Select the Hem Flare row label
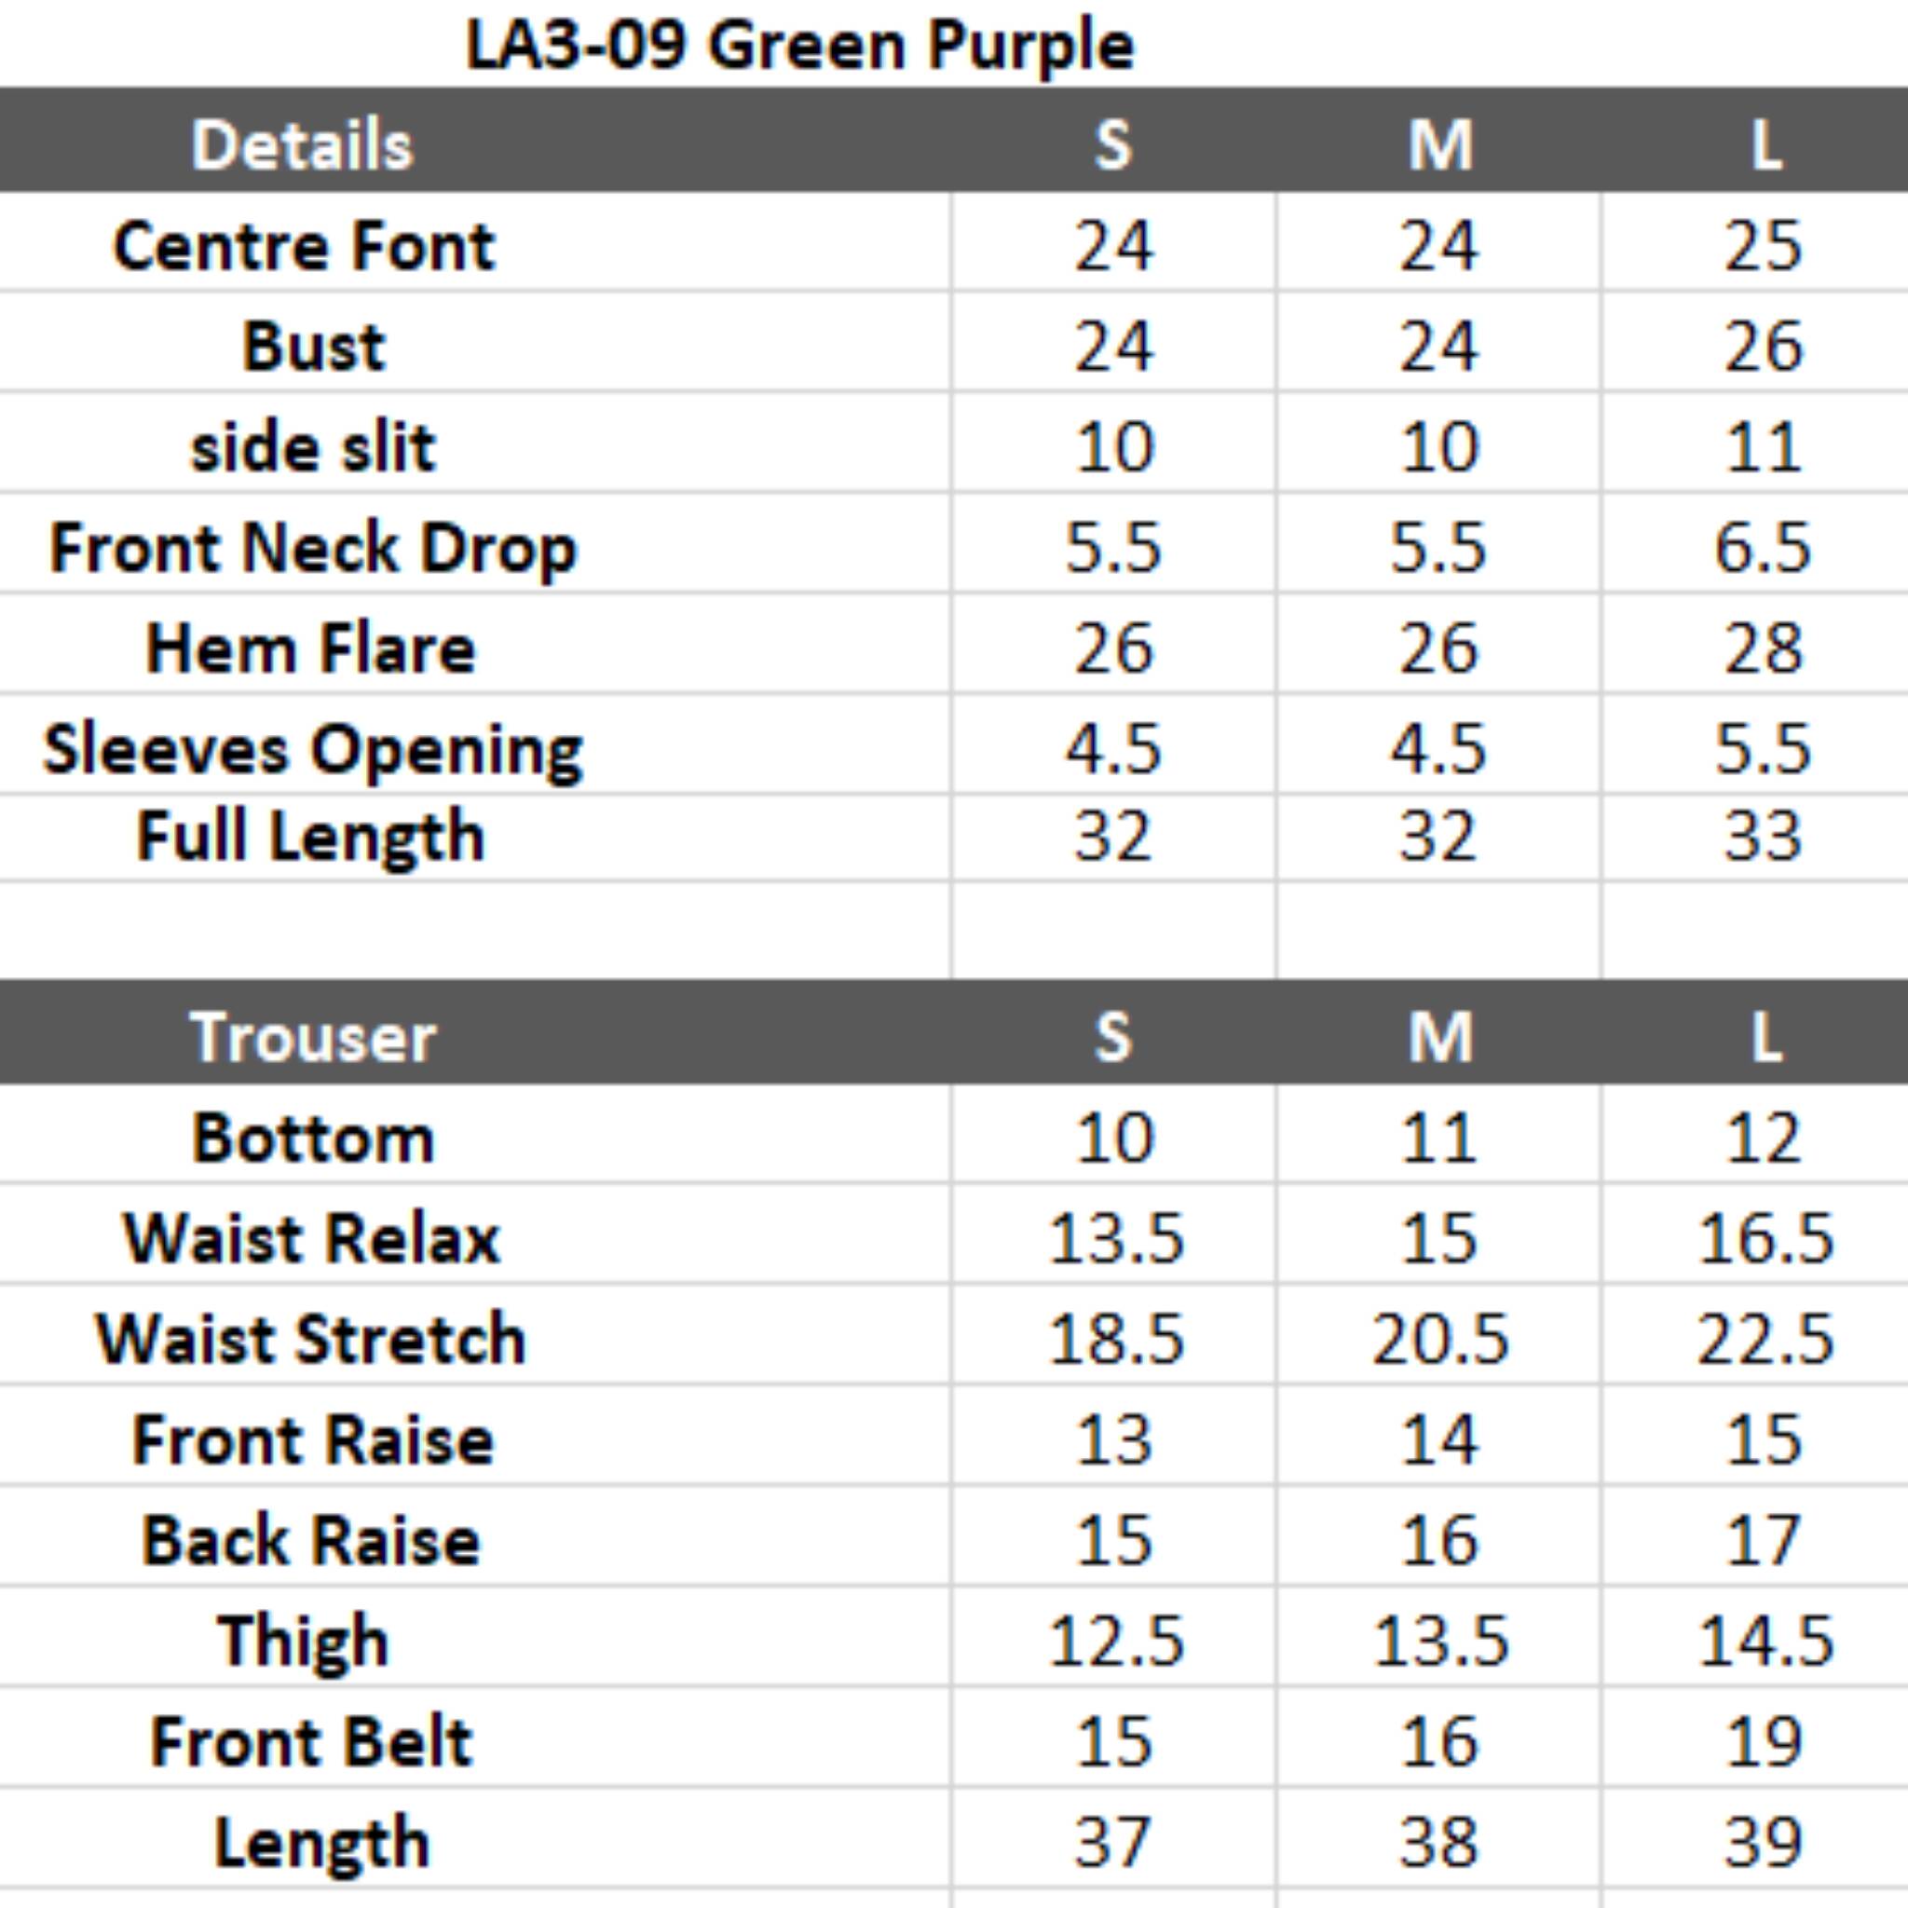This screenshot has height=1908, width=1908. click(310, 648)
